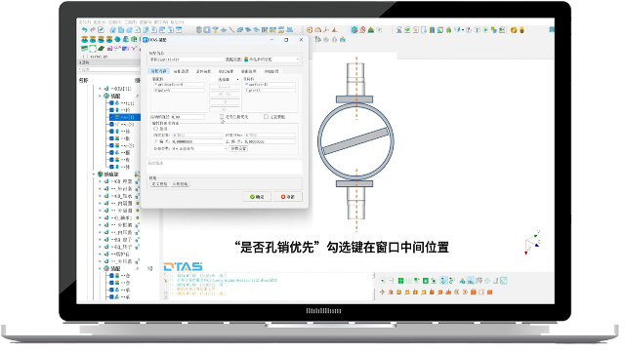The image size is (625, 351).
Task: Expand the lower 装配 node beside the number 10
Action: coord(100,269)
